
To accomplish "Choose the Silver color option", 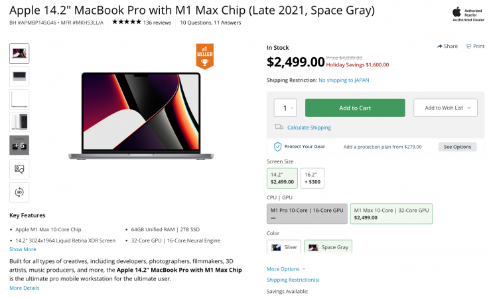I will [x=284, y=247].
